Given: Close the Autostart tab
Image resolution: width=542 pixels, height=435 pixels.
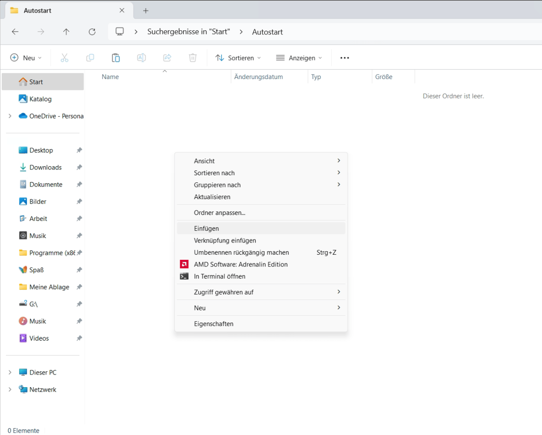Looking at the screenshot, I should coord(122,10).
